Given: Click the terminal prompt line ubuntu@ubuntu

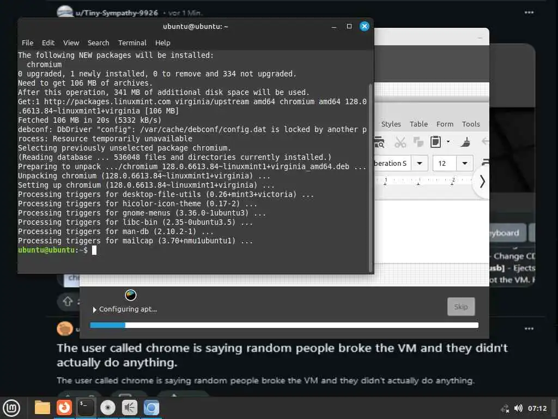Looking at the screenshot, I should click(x=53, y=250).
